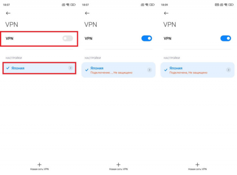Tap 'Новая сеть VPN' label on middle screen
Image resolution: width=237 pixels, height=175 pixels.
pos(118,169)
